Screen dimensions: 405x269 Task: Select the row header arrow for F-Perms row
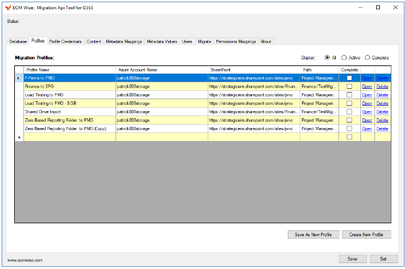pyautogui.click(x=19, y=78)
